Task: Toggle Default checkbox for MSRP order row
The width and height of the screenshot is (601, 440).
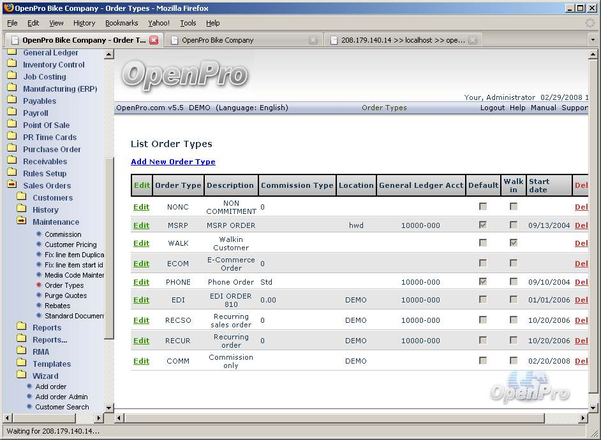Action: (483, 225)
